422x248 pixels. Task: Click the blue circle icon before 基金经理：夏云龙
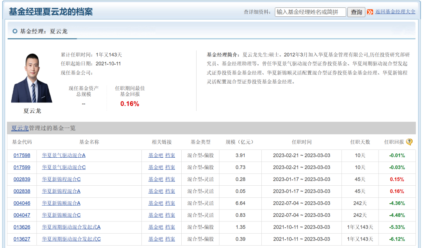pos(15,31)
